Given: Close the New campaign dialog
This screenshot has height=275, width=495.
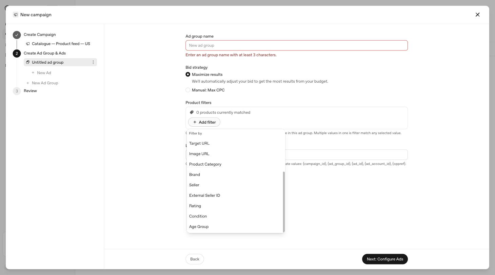Looking at the screenshot, I should [x=477, y=15].
